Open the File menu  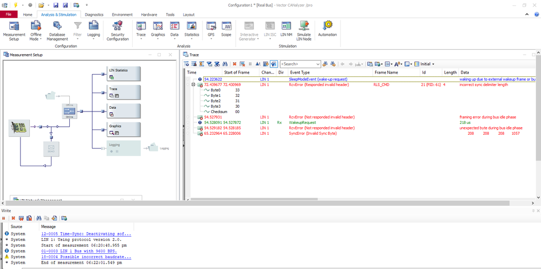coord(9,15)
